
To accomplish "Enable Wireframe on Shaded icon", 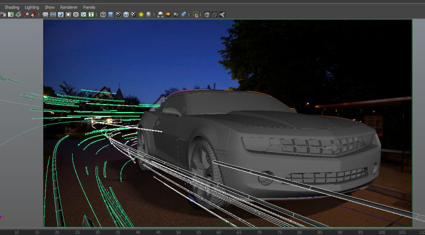I will 126,14.
